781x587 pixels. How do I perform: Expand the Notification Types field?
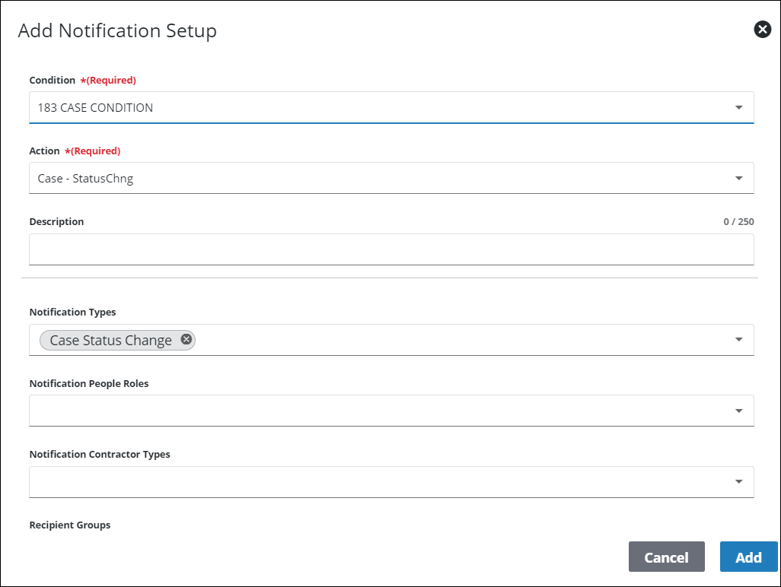[457, 339]
